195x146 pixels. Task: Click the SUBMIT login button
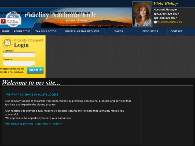click(x=35, y=70)
